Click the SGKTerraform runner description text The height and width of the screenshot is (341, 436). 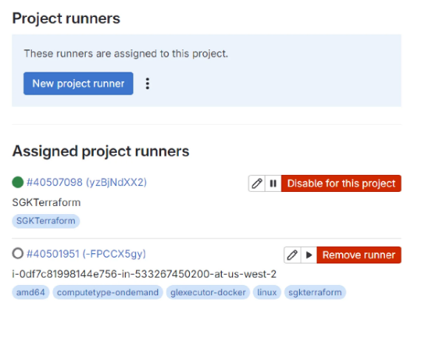47,202
